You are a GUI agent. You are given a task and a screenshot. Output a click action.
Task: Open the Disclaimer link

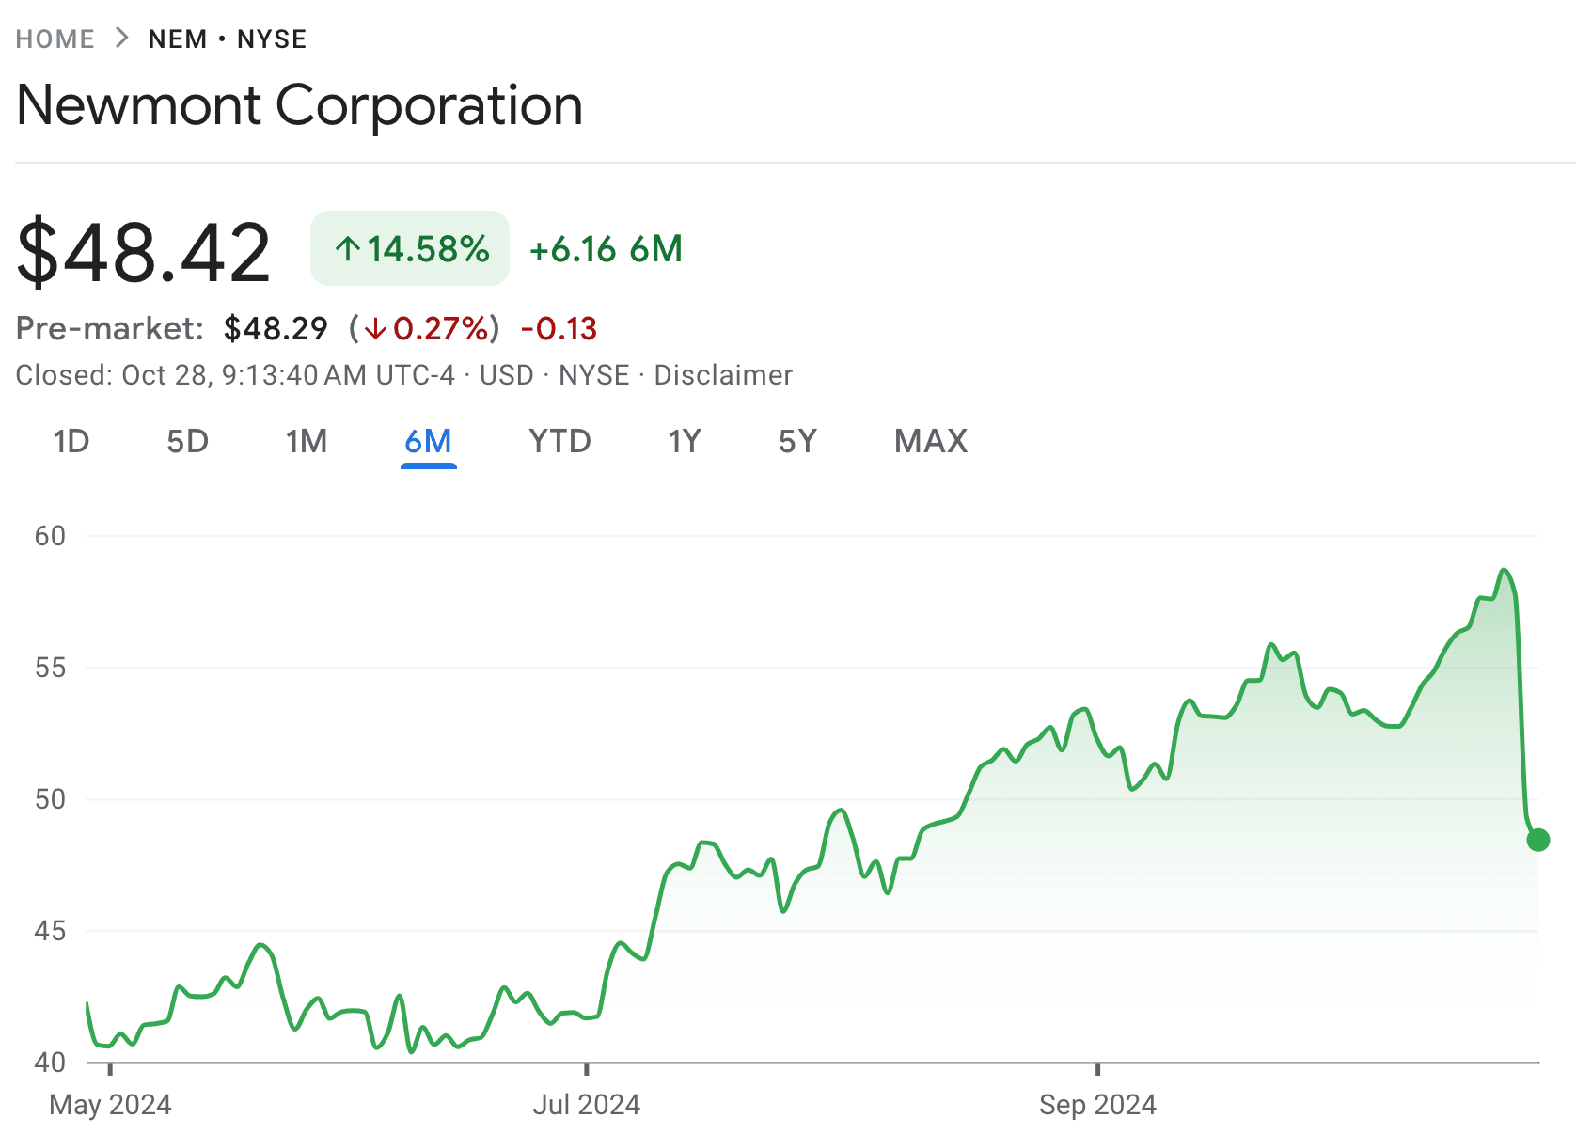click(x=722, y=374)
